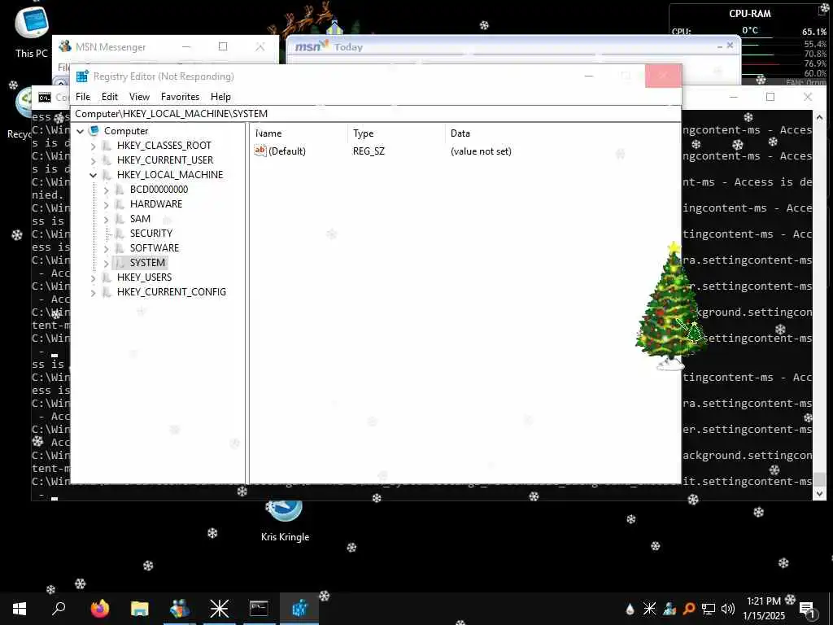Open the Favorites menu in Registry Editor
This screenshot has width=833, height=625.
(x=180, y=97)
